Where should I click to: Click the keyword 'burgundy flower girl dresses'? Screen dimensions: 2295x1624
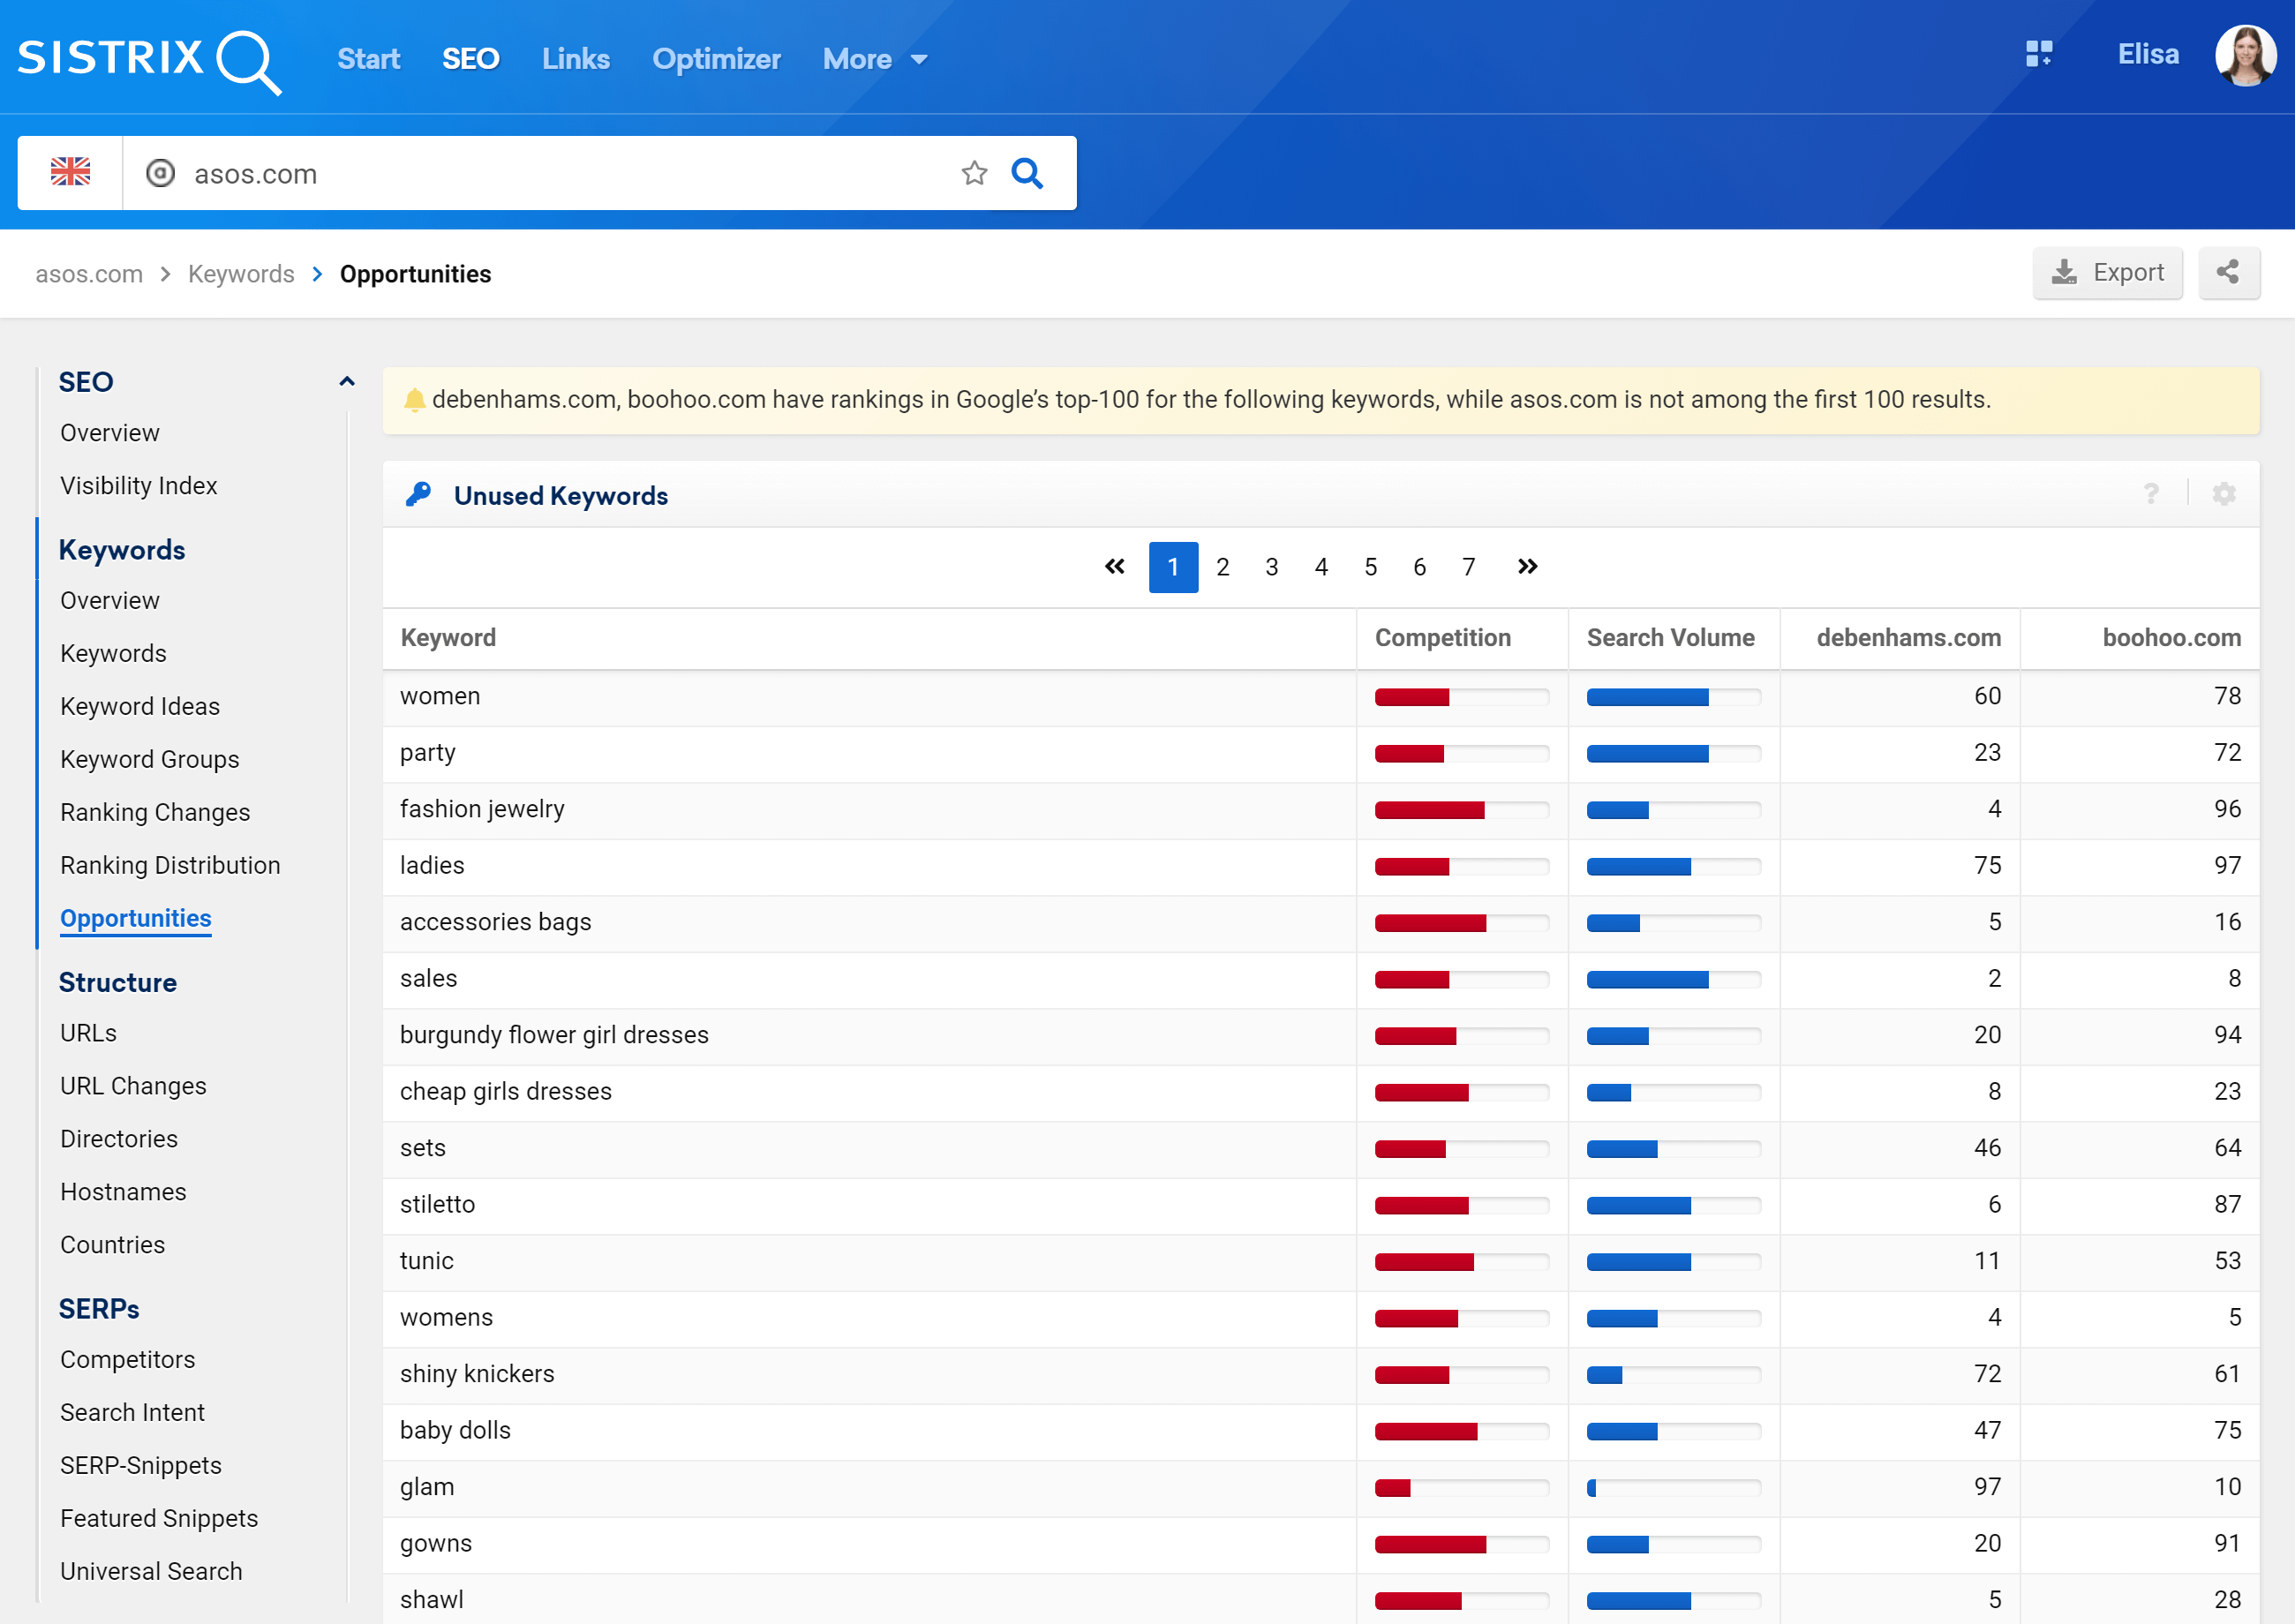click(554, 1035)
